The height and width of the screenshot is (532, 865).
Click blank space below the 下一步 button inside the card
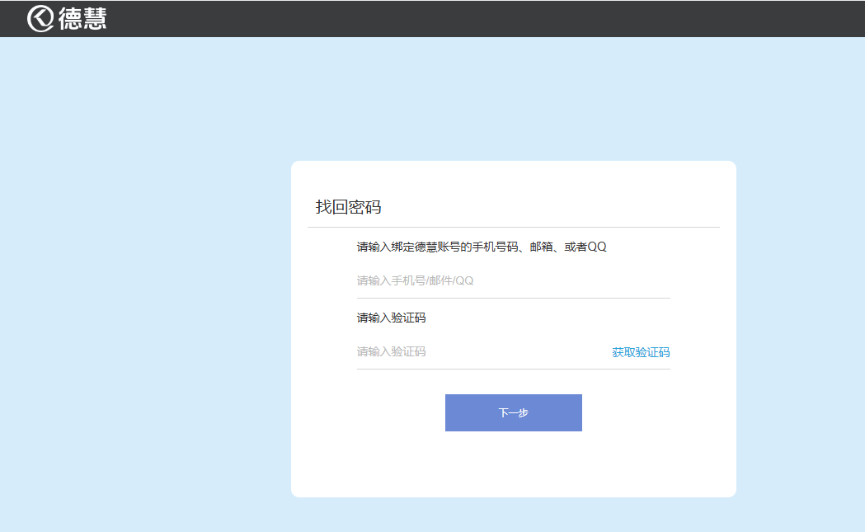click(x=513, y=464)
